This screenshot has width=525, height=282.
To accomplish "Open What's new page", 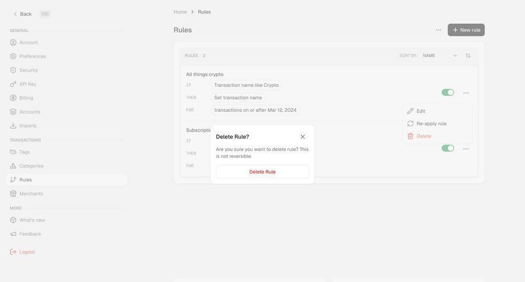I will tap(32, 220).
